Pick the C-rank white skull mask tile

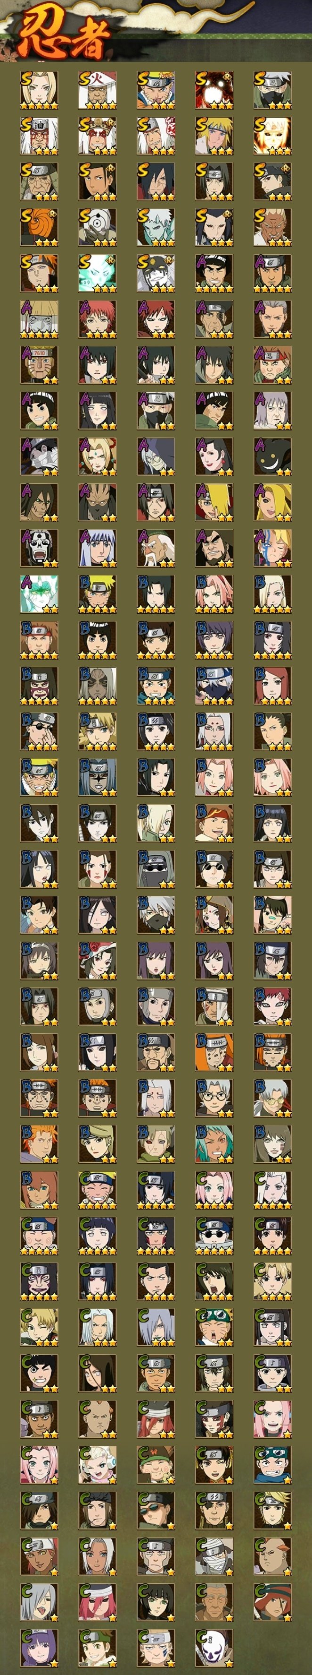pos(214,1647)
